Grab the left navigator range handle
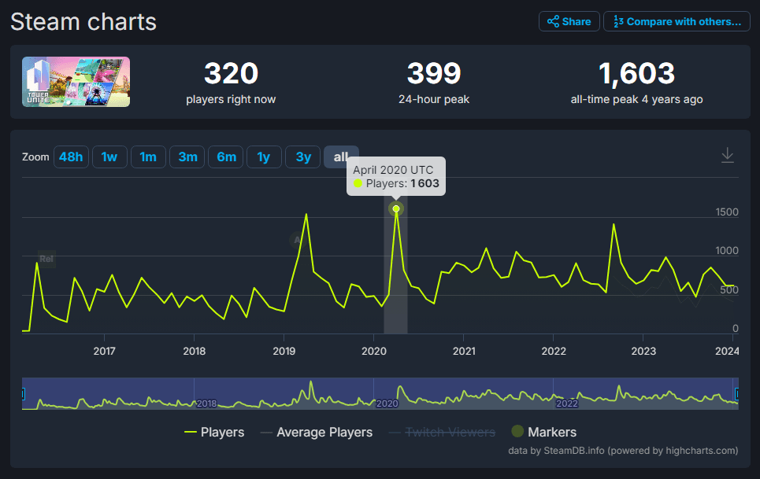 [23, 394]
